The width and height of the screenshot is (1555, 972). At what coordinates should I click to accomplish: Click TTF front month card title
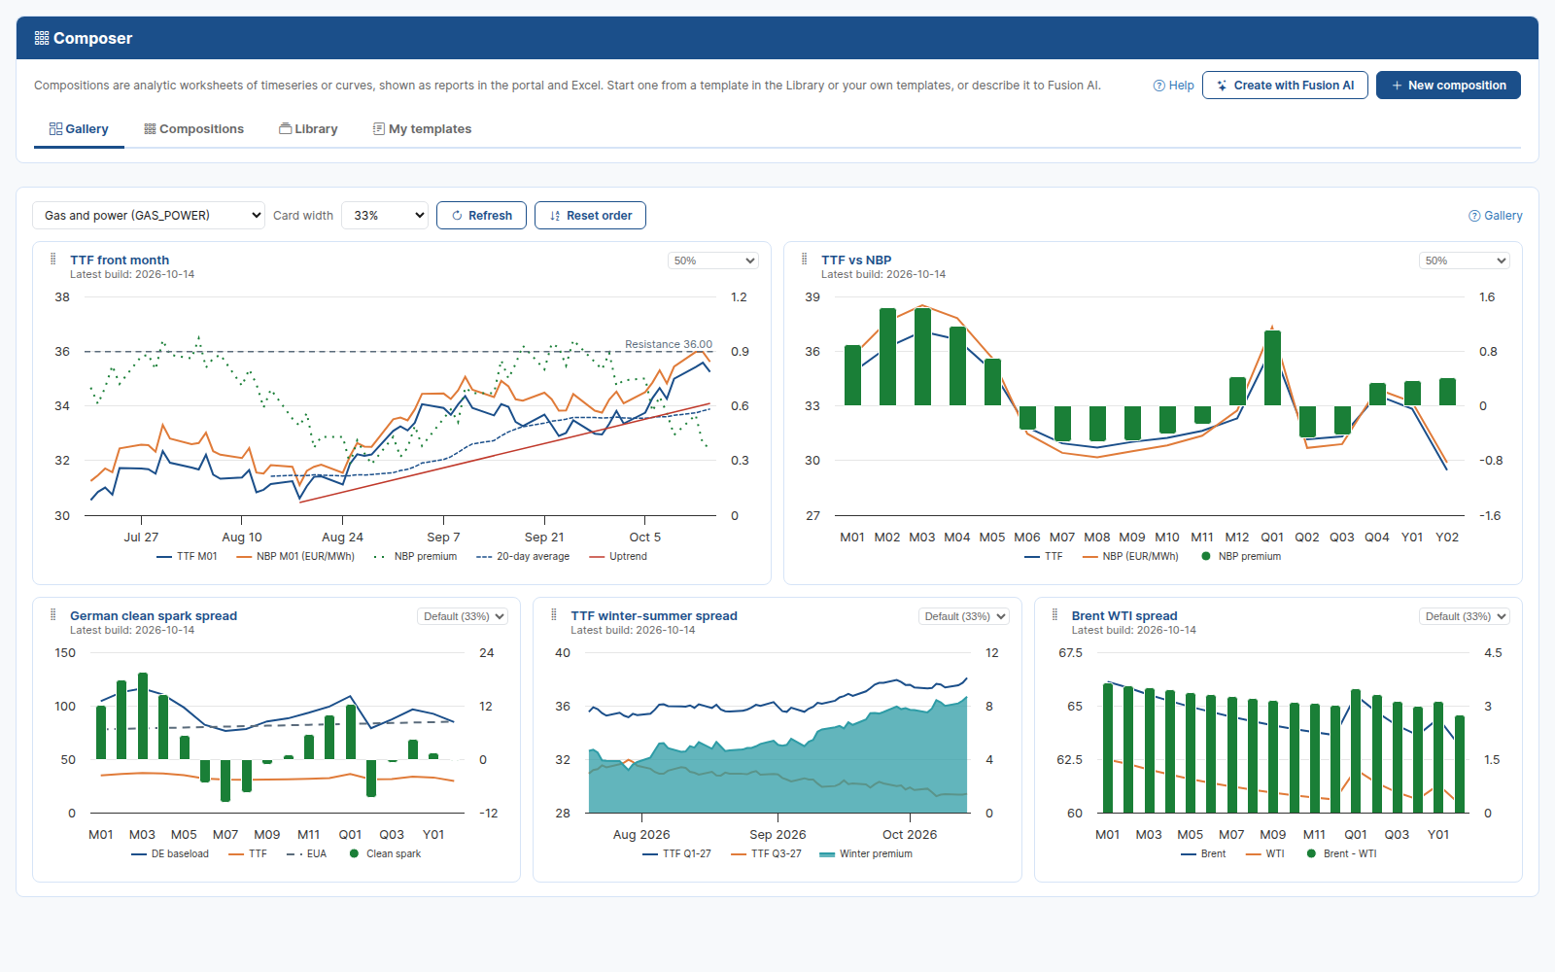[120, 260]
